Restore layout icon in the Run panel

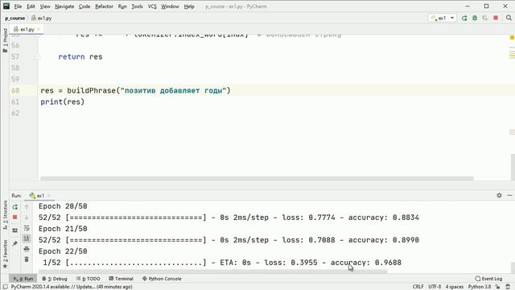click(x=14, y=230)
